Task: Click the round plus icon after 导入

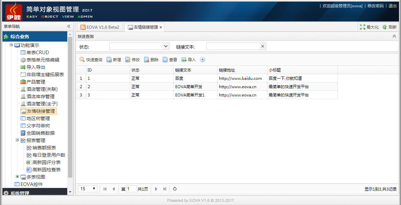Action: click(203, 60)
